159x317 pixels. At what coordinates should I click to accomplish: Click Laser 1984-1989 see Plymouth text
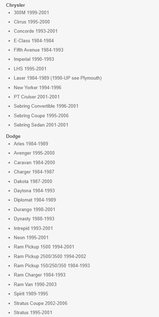[x=58, y=78]
